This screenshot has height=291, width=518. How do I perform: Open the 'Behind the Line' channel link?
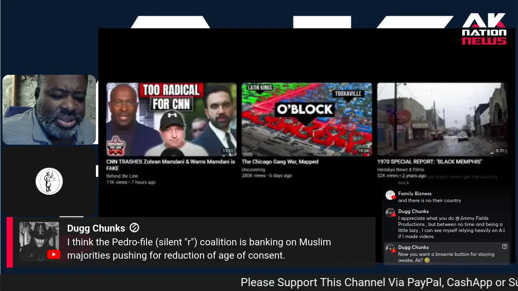(x=122, y=176)
